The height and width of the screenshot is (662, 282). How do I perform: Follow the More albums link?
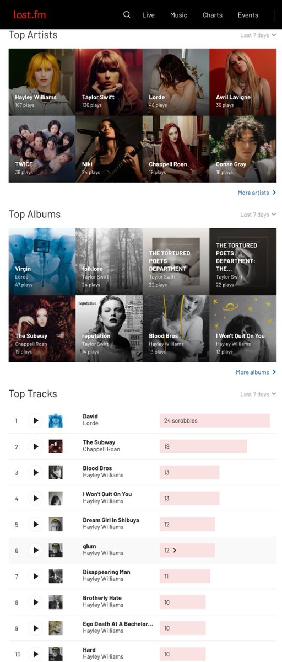(x=256, y=372)
